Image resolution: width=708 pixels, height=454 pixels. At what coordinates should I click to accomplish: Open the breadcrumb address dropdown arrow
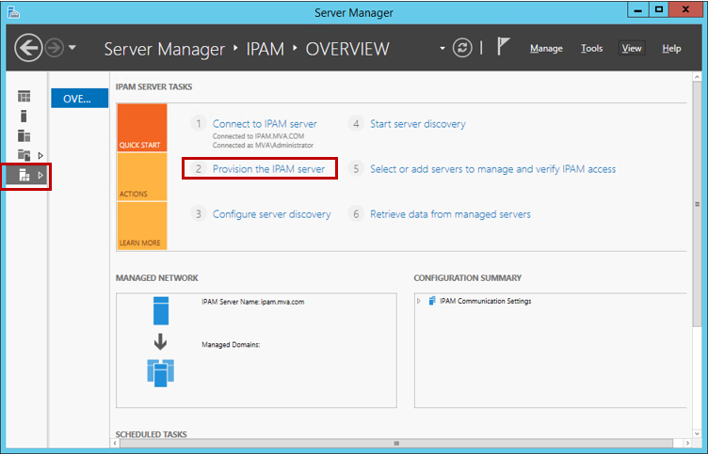coord(442,48)
